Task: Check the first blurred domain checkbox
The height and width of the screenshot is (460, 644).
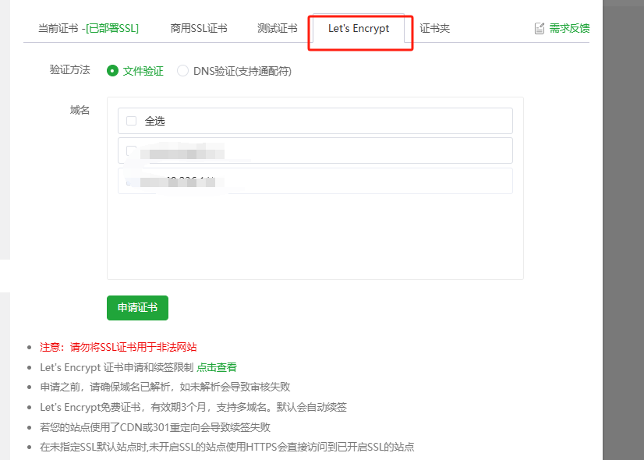Action: (132, 150)
